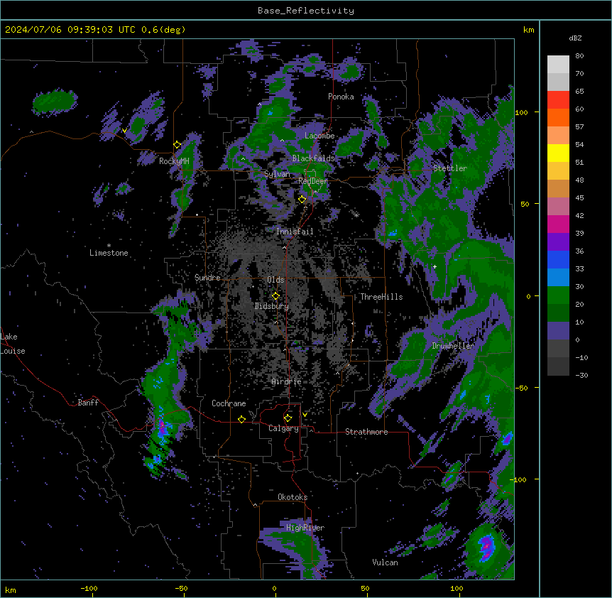Click the -30 value in dBZ legend

pyautogui.click(x=581, y=375)
